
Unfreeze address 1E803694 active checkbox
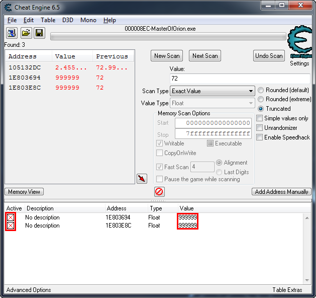(11, 217)
